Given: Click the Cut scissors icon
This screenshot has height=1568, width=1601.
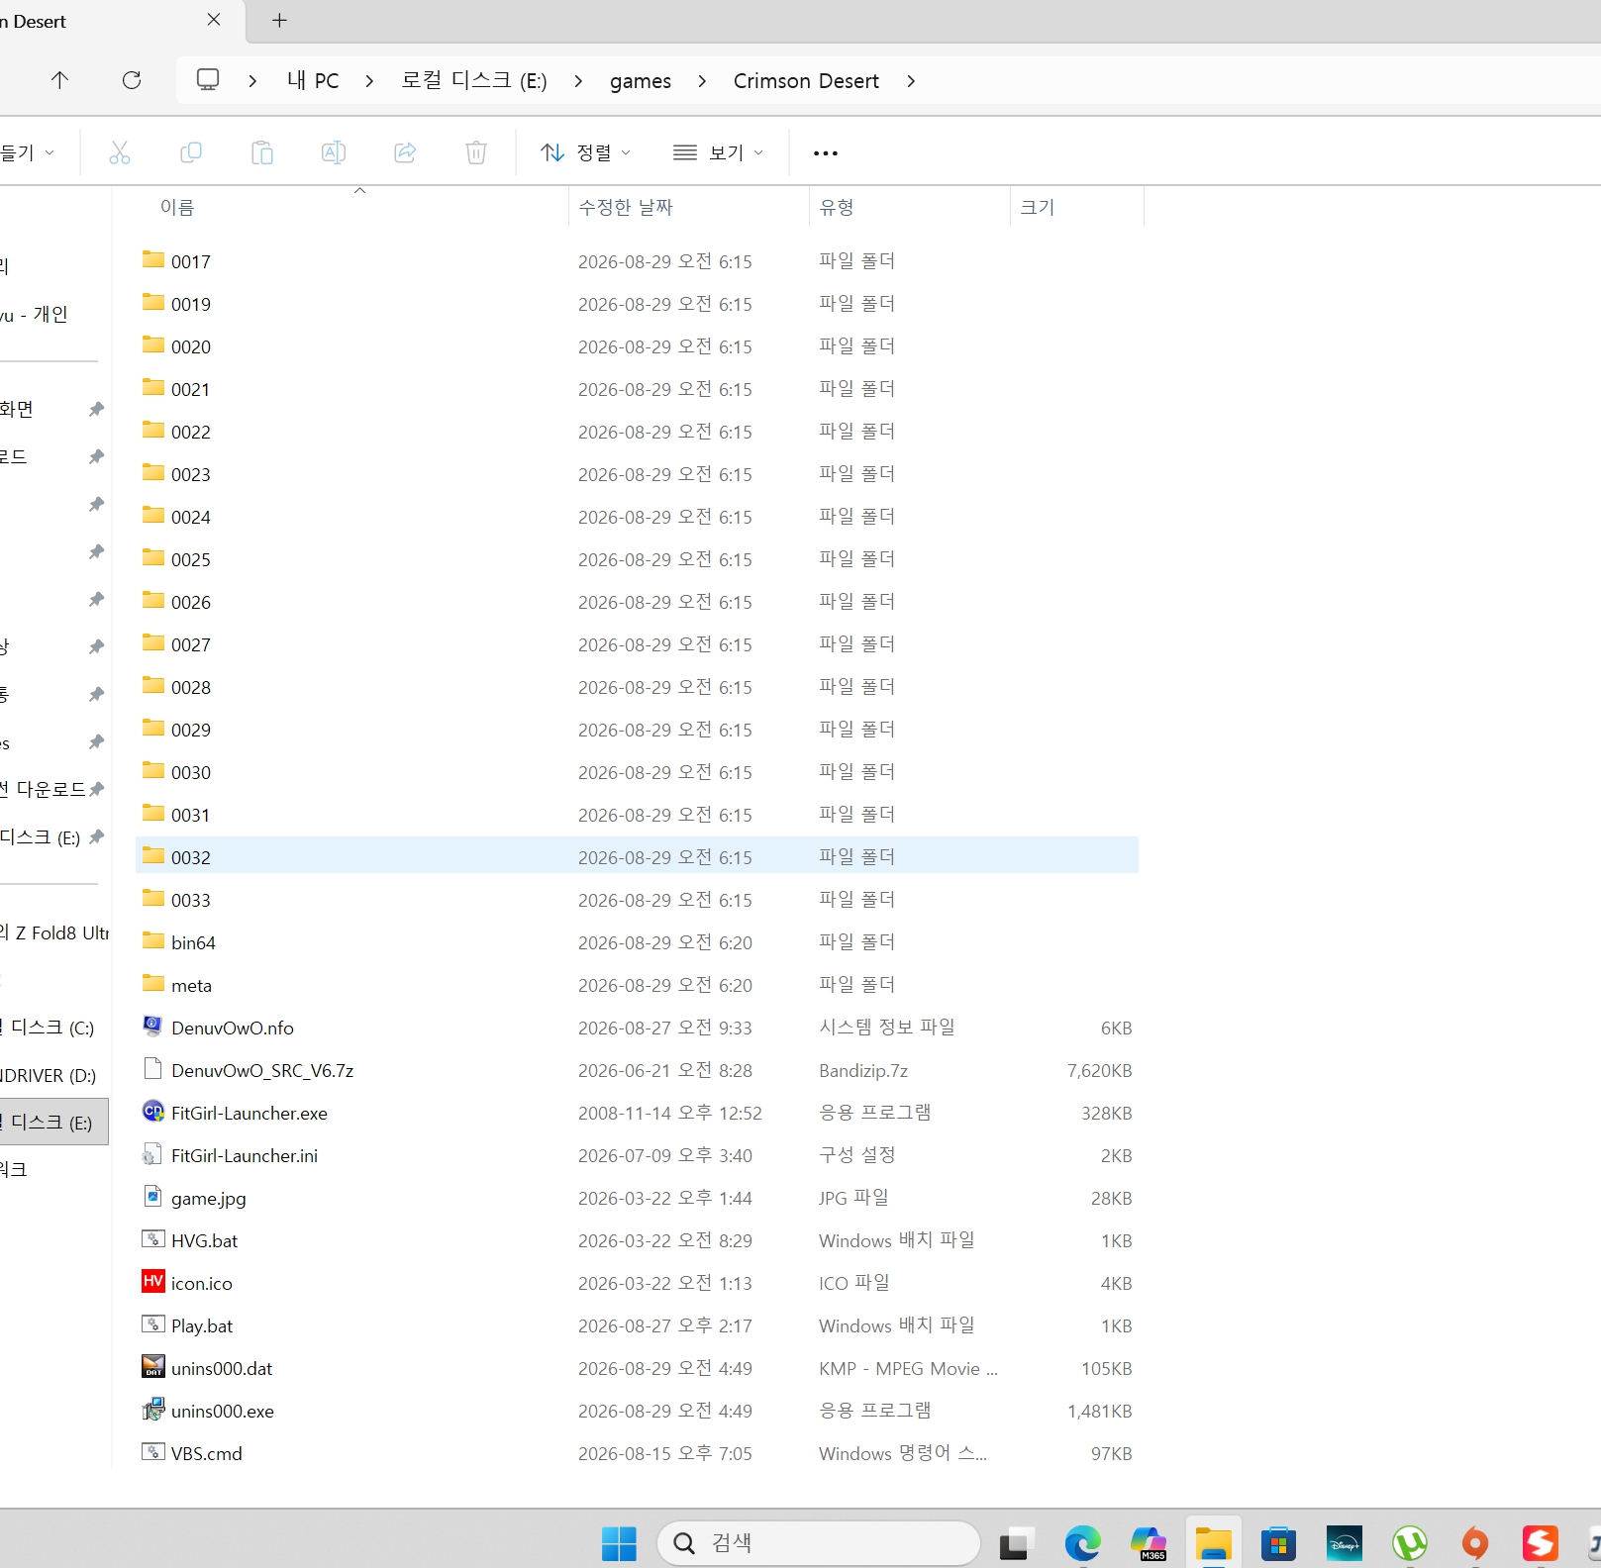Looking at the screenshot, I should [120, 152].
